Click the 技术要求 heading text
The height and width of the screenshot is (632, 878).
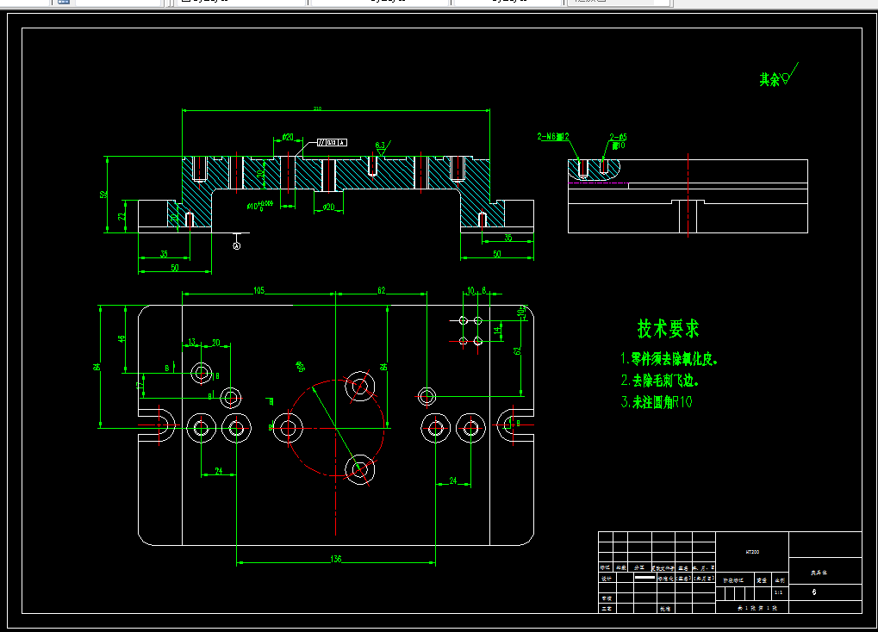(x=668, y=329)
